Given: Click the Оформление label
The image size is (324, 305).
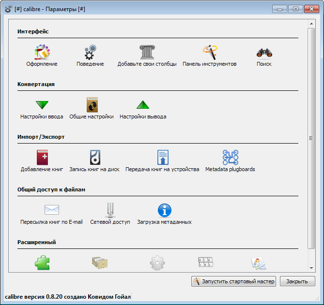Looking at the screenshot, I should [42, 64].
